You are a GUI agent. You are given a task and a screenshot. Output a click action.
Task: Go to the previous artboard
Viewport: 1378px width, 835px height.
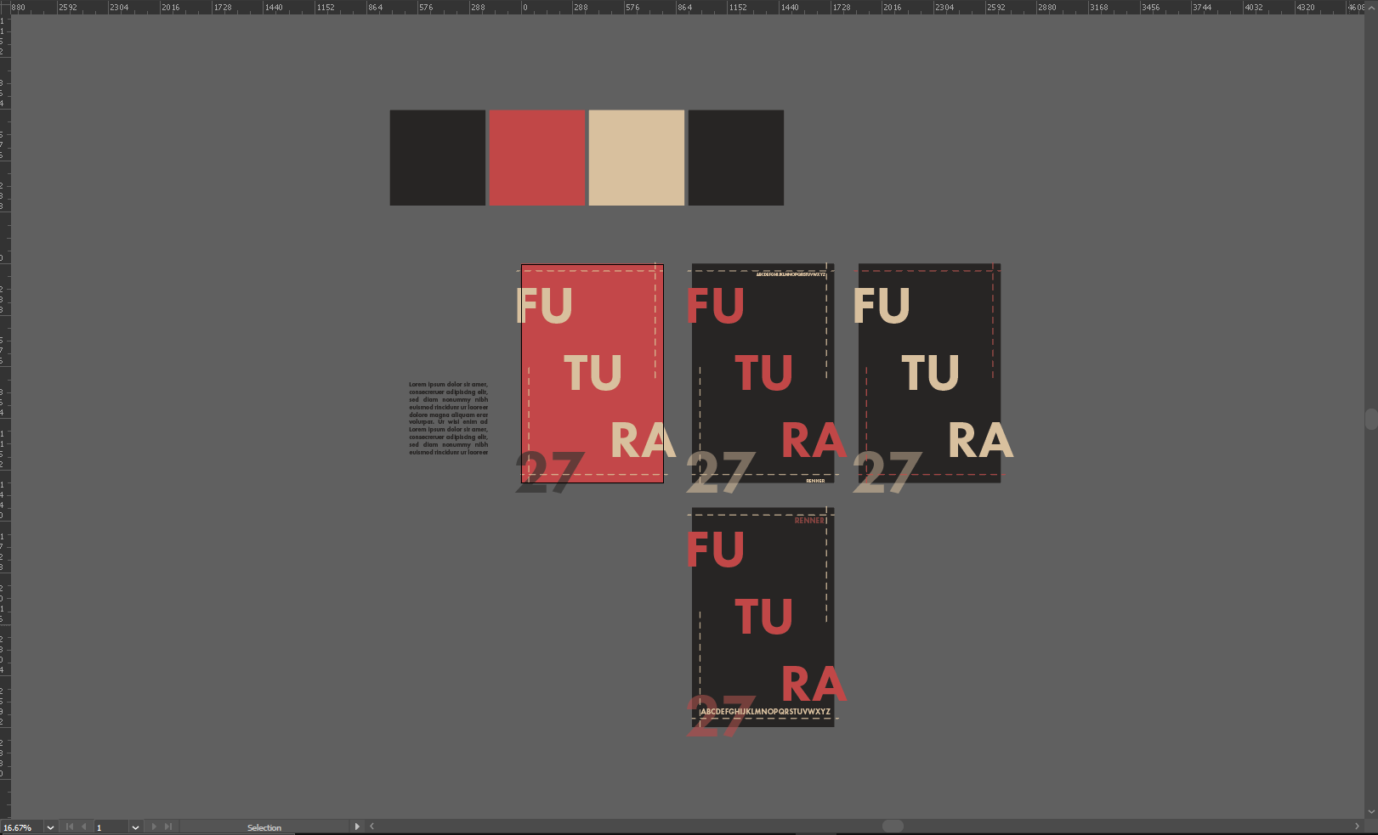[84, 827]
